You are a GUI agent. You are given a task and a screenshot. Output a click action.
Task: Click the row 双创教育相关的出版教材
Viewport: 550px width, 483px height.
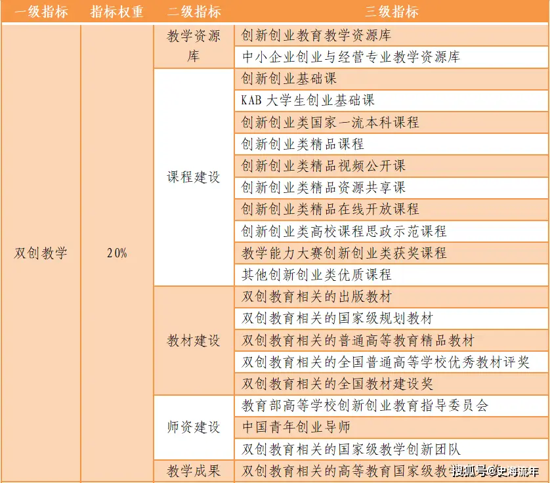[391, 297]
